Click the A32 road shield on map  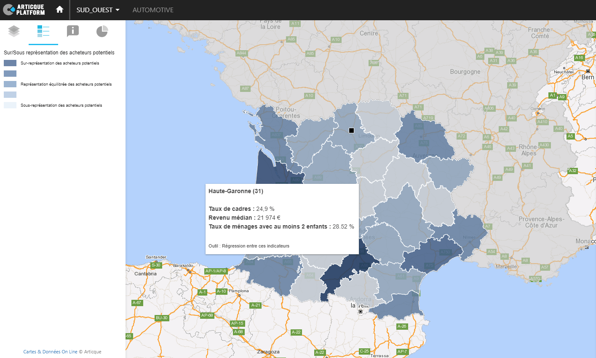pos(572,171)
